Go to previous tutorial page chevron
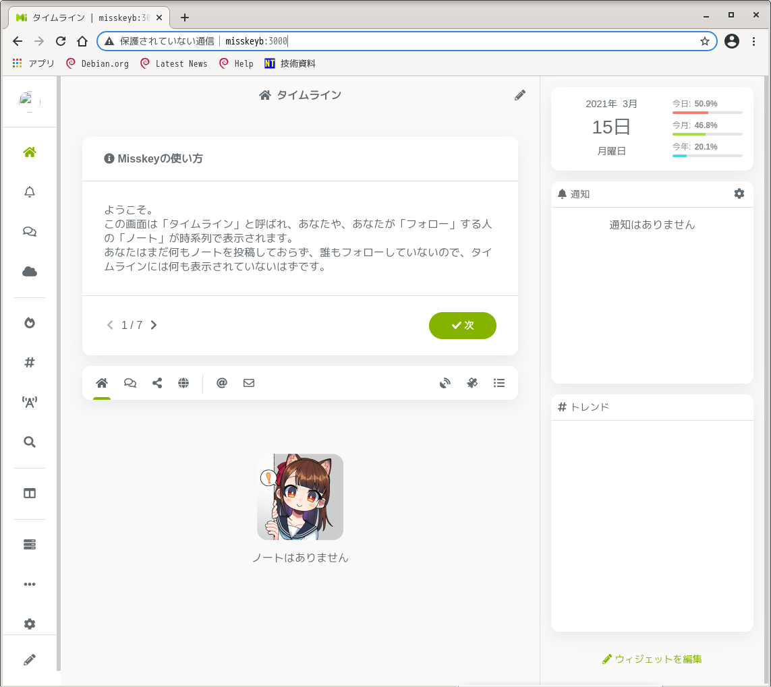771x687 pixels. [110, 326]
